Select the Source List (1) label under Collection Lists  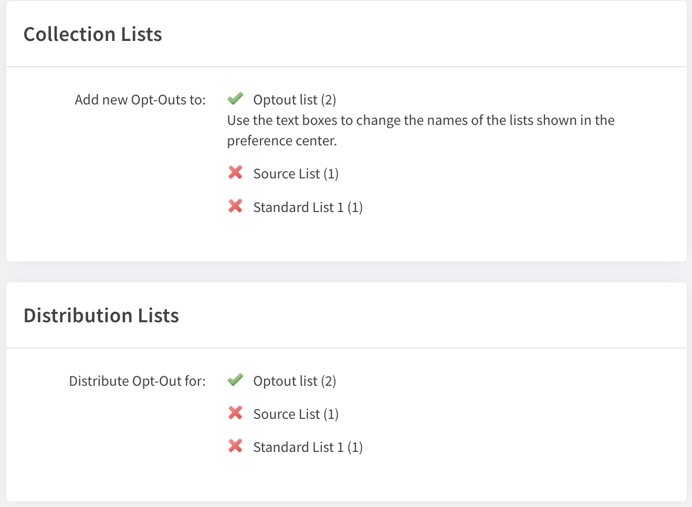pyautogui.click(x=296, y=174)
